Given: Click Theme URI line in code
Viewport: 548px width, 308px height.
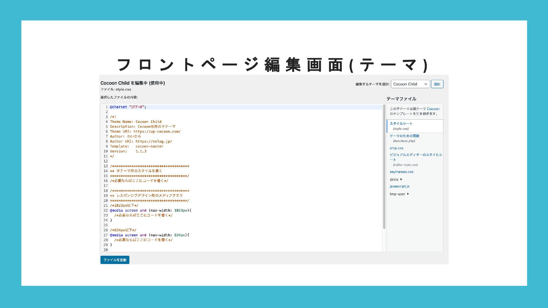Looking at the screenshot, I should [145, 131].
